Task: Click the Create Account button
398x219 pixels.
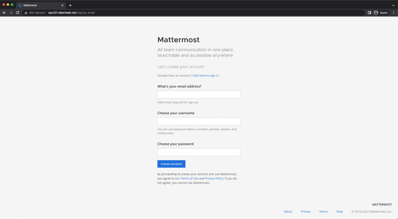Action: (171, 164)
